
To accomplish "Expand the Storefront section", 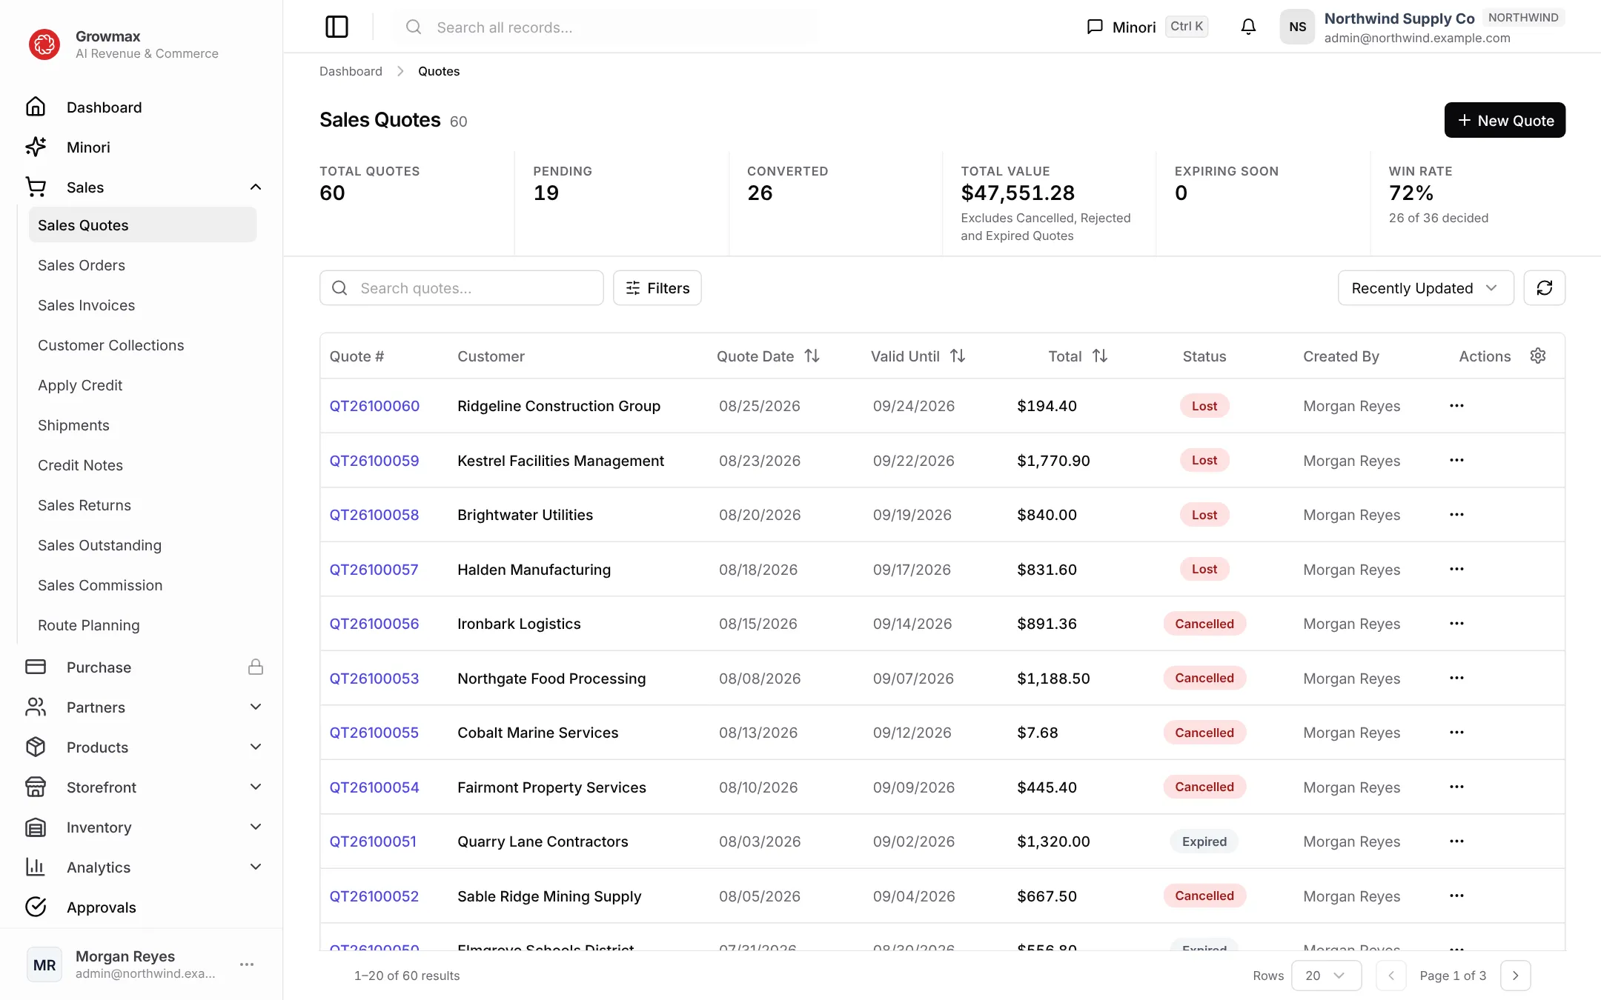I will (256, 787).
